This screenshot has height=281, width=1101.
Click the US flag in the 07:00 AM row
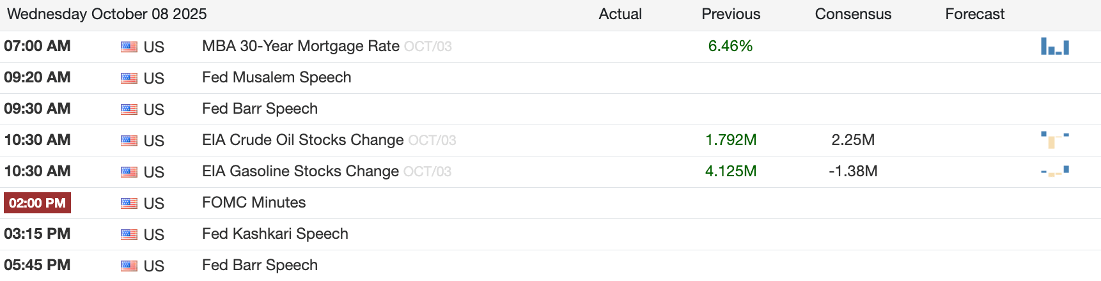point(129,47)
